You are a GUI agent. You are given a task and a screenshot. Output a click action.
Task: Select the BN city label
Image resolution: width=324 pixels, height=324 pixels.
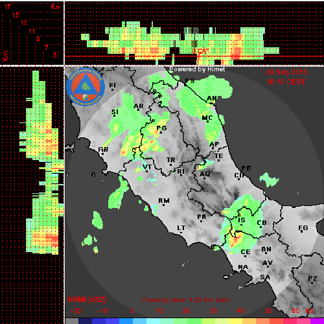tap(266, 249)
